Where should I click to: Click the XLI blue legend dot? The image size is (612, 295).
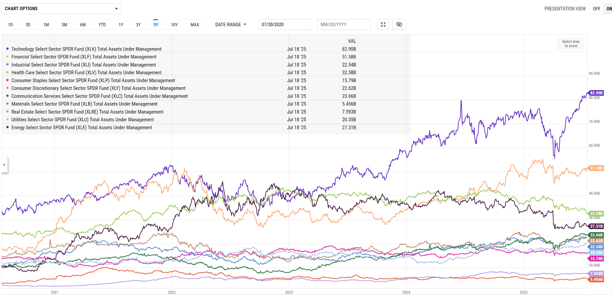tap(7, 64)
